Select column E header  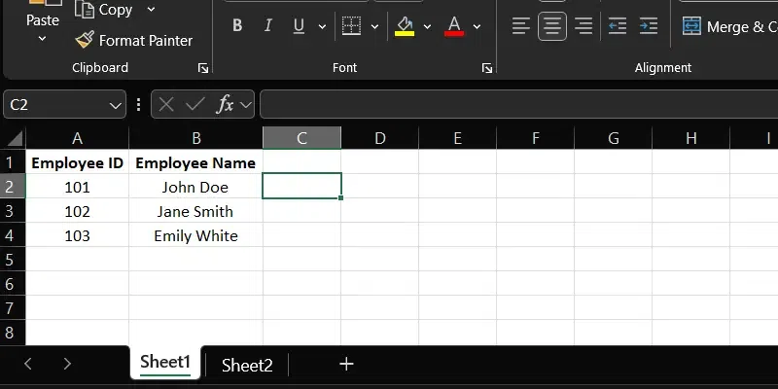pyautogui.click(x=457, y=138)
